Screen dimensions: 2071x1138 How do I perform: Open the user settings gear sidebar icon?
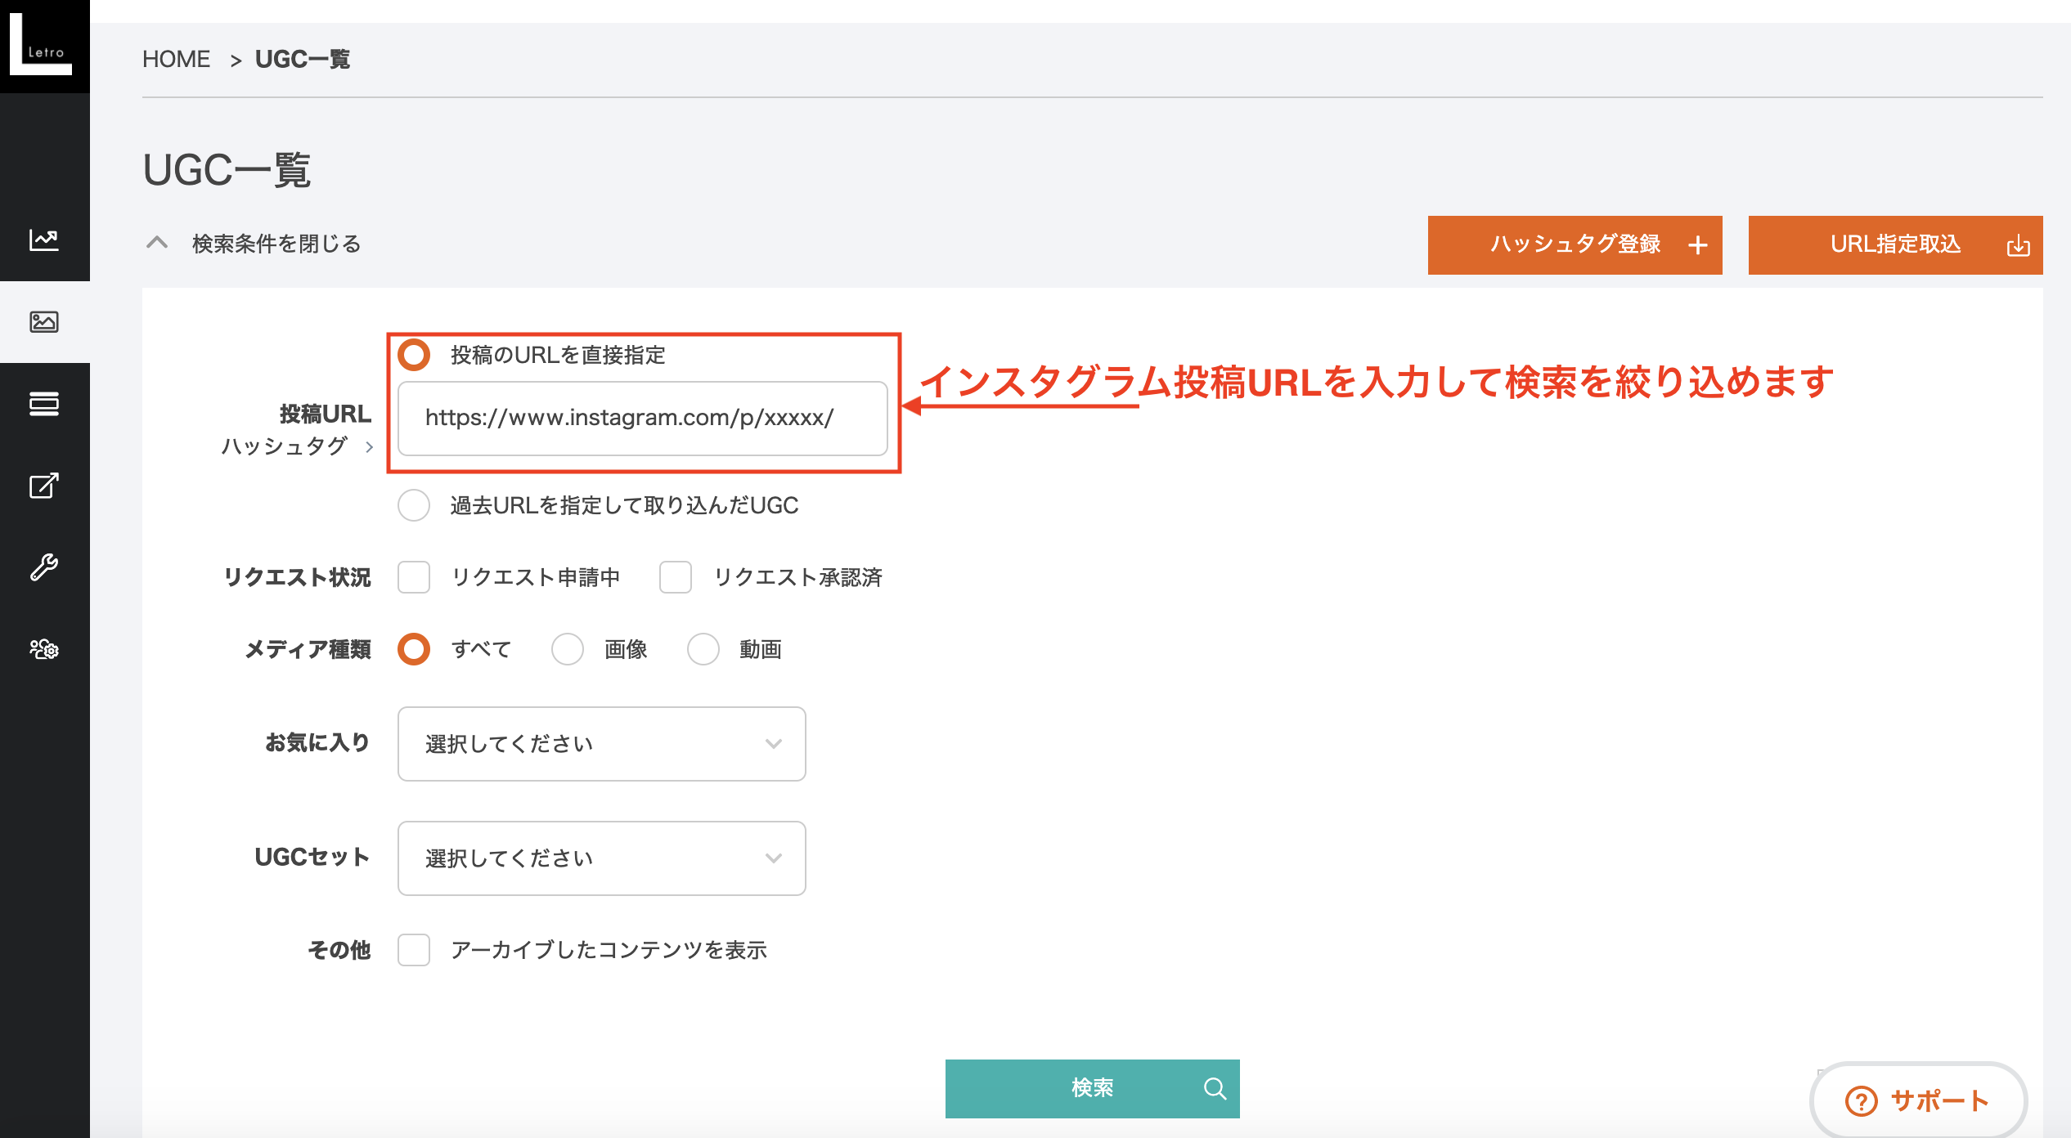tap(44, 649)
